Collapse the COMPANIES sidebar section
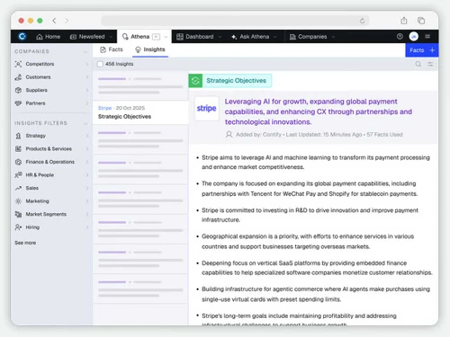 [x=85, y=52]
